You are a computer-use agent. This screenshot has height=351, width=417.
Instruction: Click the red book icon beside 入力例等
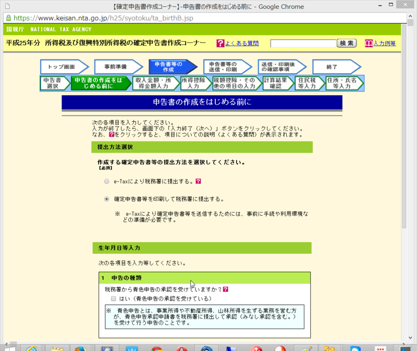(x=369, y=43)
